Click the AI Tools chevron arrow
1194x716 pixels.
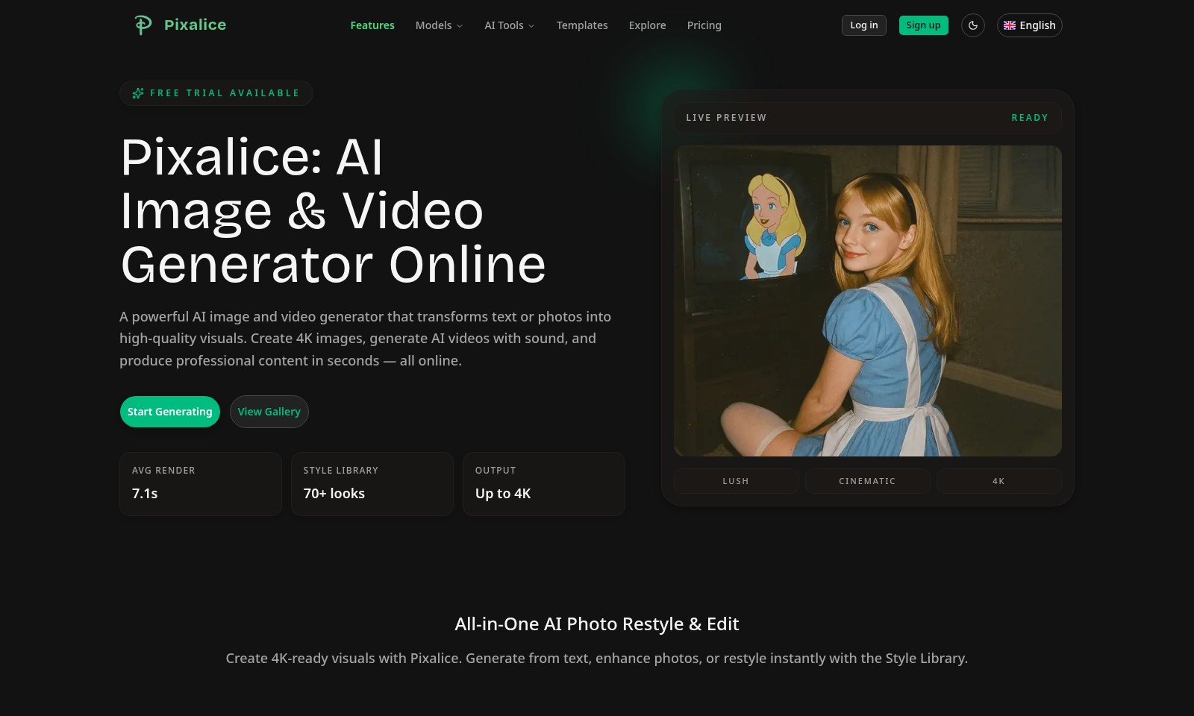531,26
